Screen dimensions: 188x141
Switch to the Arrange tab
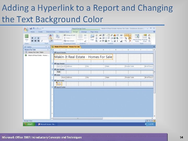(x=84, y=32)
